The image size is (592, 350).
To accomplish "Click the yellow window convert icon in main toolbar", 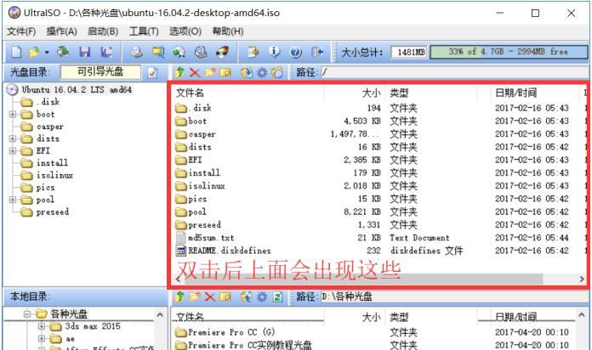I will click(158, 52).
